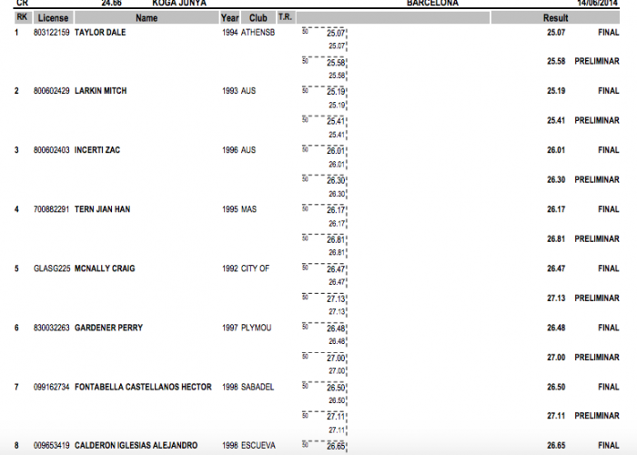Select 27.11 in the Result column
Image resolution: width=637 pixels, height=455 pixels.
pyautogui.click(x=556, y=416)
